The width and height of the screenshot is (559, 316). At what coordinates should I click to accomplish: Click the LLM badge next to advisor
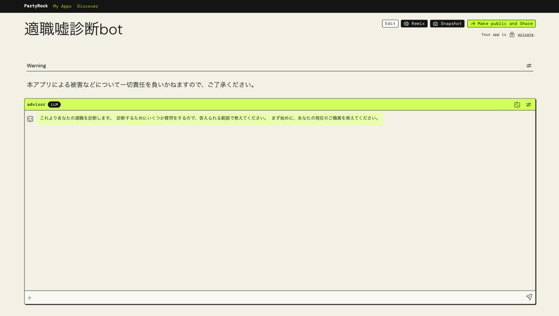(54, 105)
